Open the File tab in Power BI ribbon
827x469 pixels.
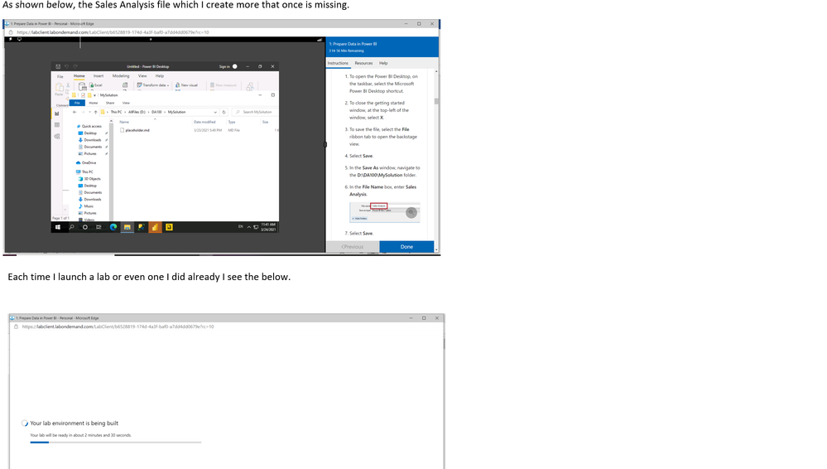[x=60, y=76]
